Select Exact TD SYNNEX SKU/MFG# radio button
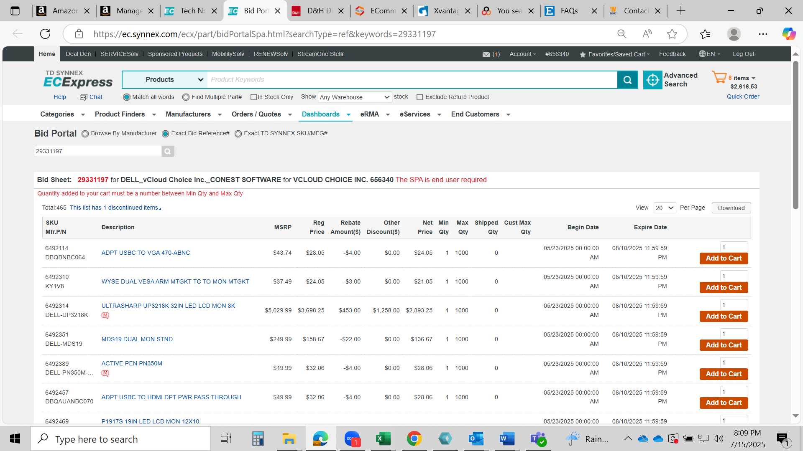This screenshot has height=451, width=803. coord(238,134)
